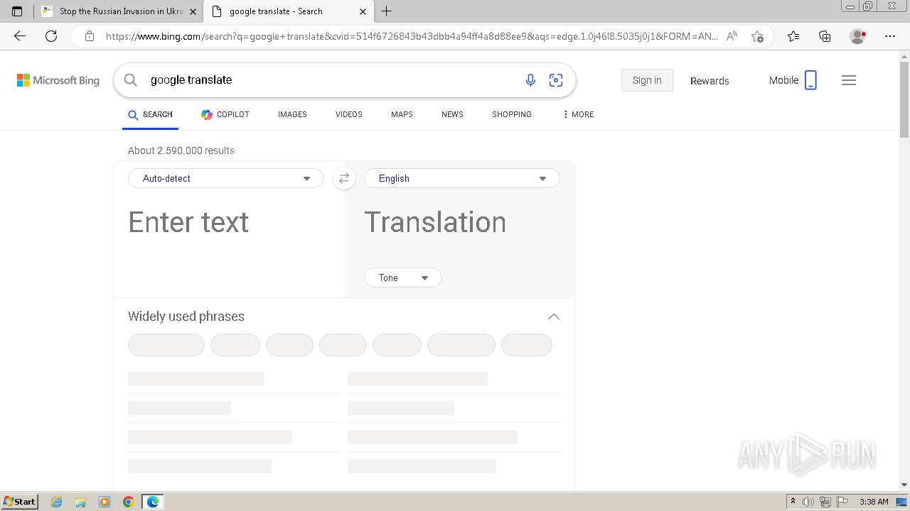Open a new tab with plus button
Screen dimensions: 910x511
click(x=386, y=11)
